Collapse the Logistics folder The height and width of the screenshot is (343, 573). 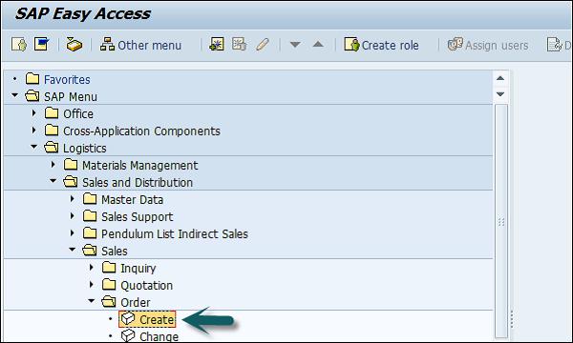(x=34, y=147)
